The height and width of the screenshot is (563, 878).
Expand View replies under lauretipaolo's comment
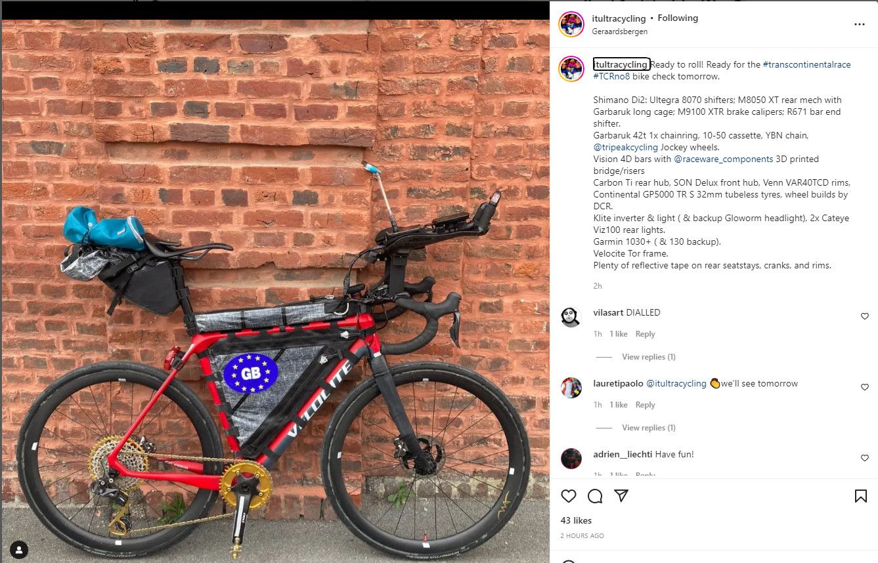pyautogui.click(x=648, y=428)
